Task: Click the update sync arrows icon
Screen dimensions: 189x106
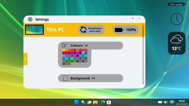Action: (x=83, y=30)
